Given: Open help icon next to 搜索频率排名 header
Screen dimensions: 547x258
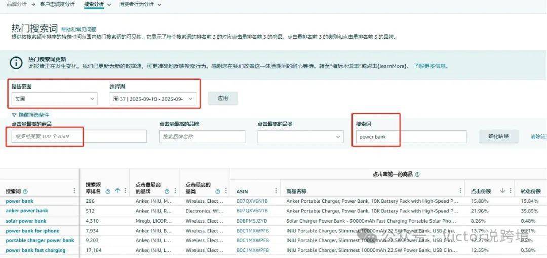Looking at the screenshot, I should point(108,191).
